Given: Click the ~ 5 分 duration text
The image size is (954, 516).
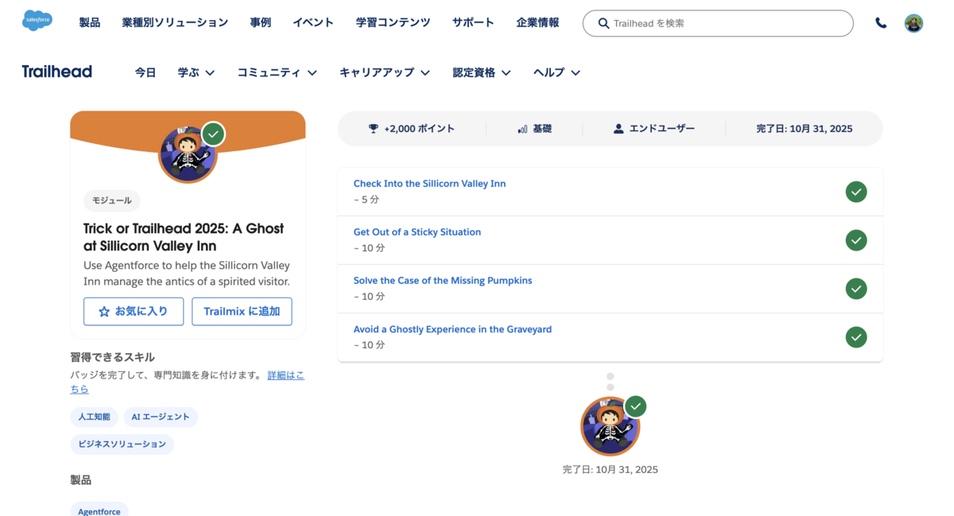Looking at the screenshot, I should 366,200.
